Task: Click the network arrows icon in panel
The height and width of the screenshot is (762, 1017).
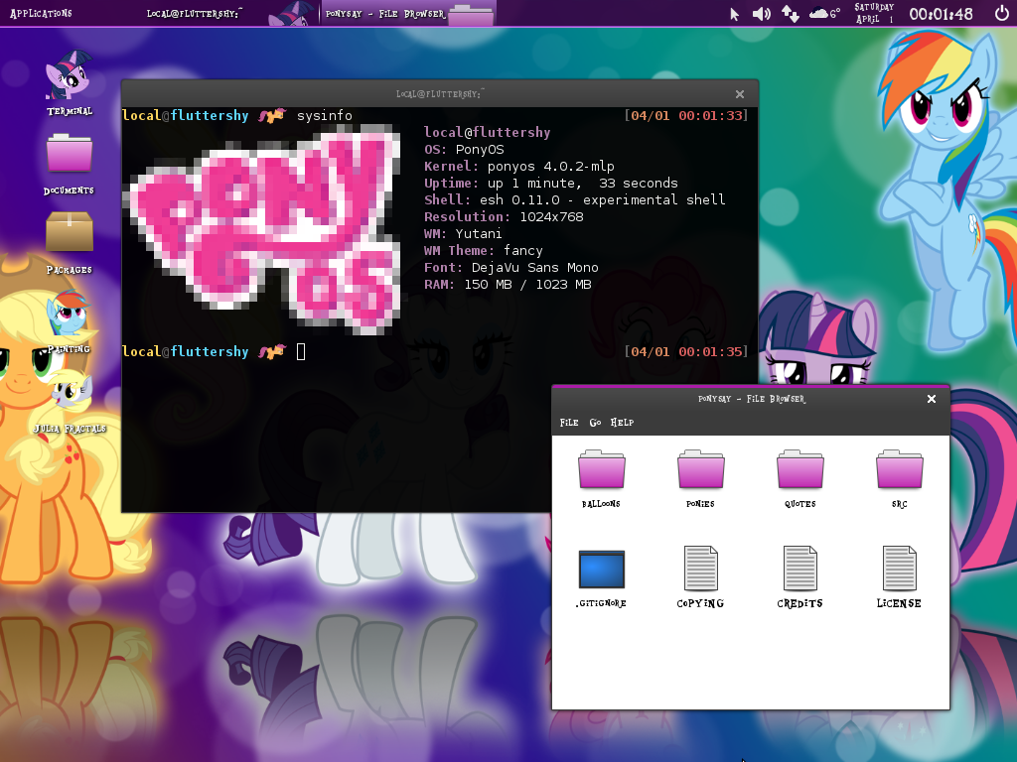Action: pos(790,14)
